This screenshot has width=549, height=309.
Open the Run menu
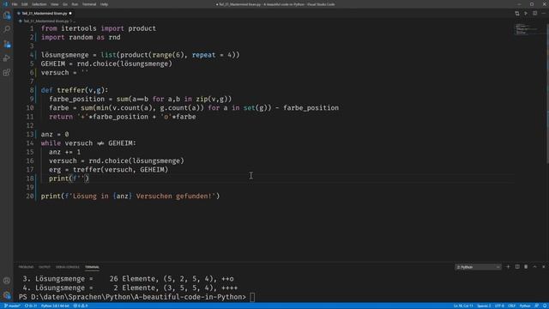click(75, 4)
